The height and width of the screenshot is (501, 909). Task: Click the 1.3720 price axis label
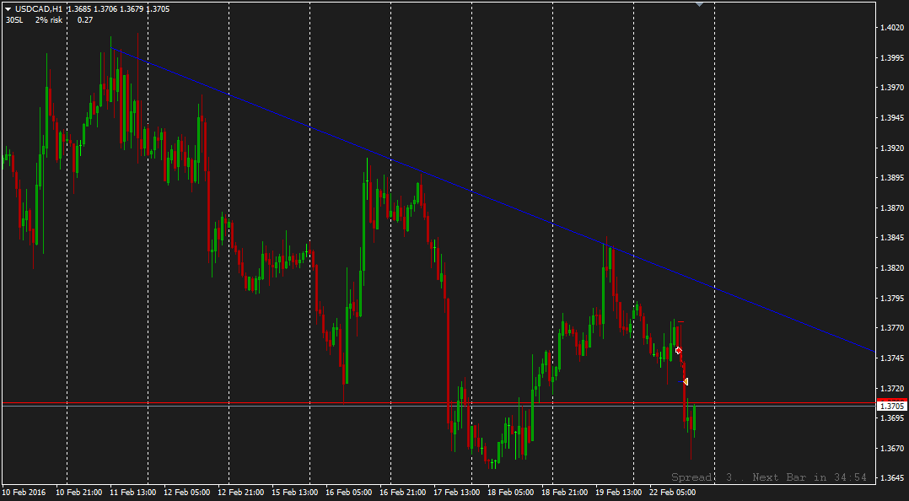(893, 388)
